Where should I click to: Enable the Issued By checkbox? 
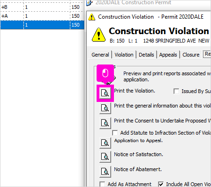176,91
